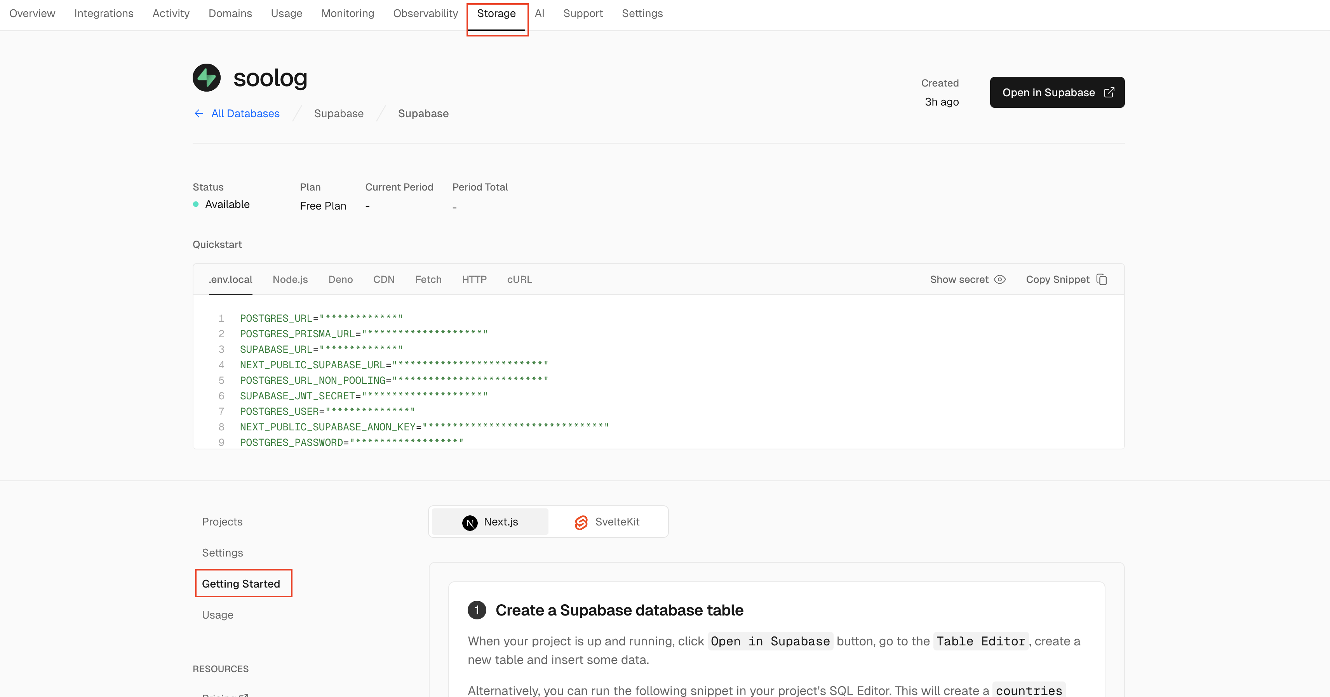The height and width of the screenshot is (697, 1330).
Task: Click the All Databases link
Action: [x=245, y=113]
